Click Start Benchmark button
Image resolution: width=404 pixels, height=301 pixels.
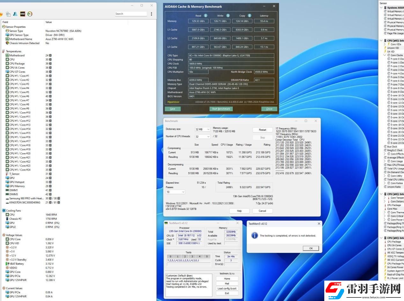pyautogui.click(x=221, y=109)
